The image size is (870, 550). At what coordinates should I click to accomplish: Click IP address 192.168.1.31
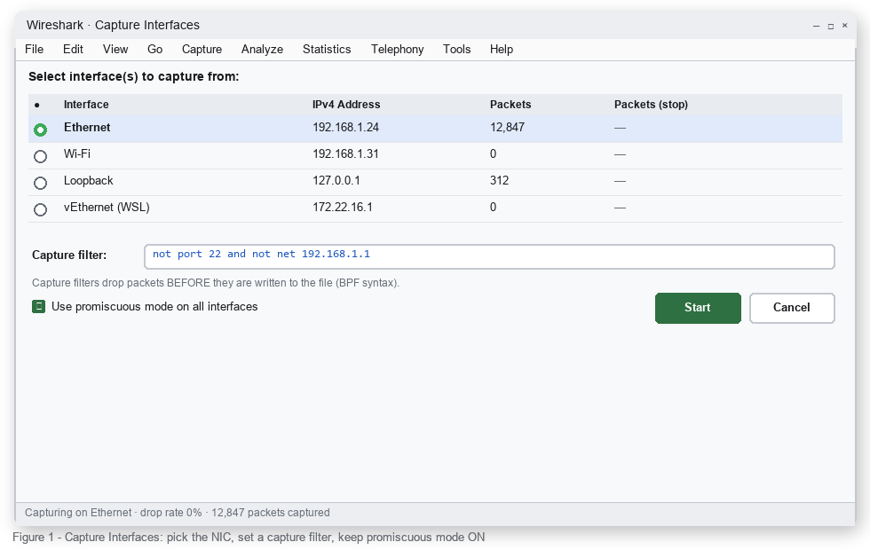tap(345, 154)
